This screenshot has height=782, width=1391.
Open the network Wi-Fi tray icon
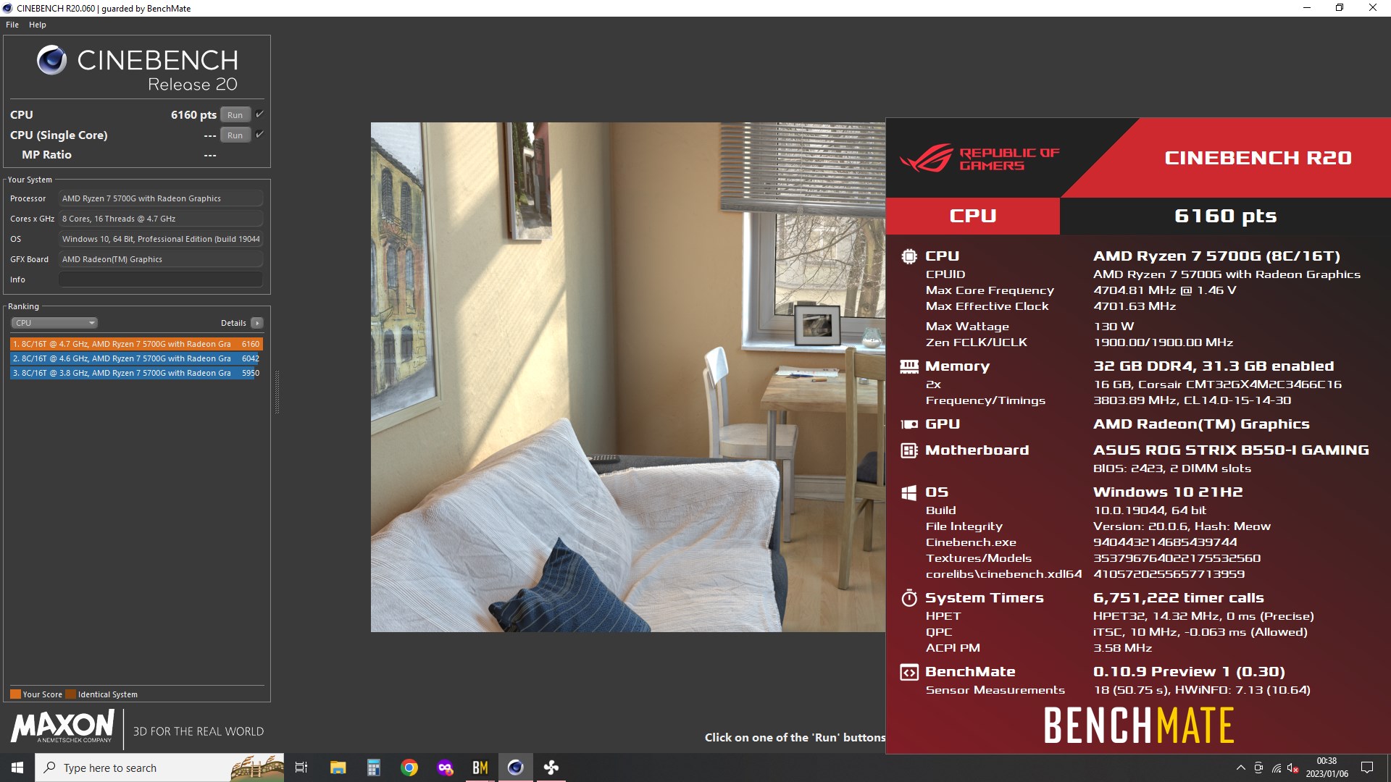click(1277, 768)
